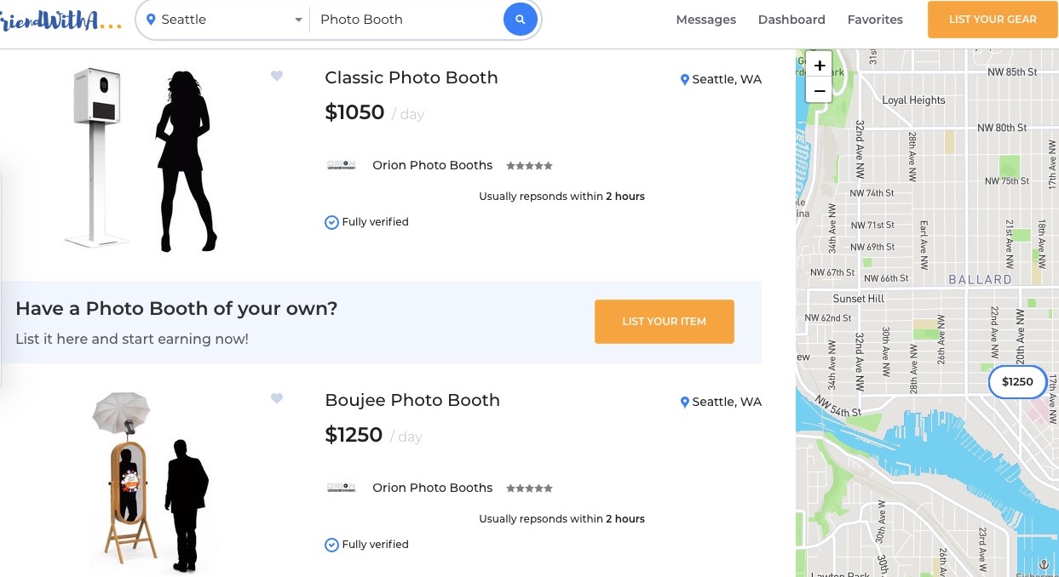The image size is (1059, 577).
Task: Click the Fully verified badge on Boujee listing
Action: (367, 545)
